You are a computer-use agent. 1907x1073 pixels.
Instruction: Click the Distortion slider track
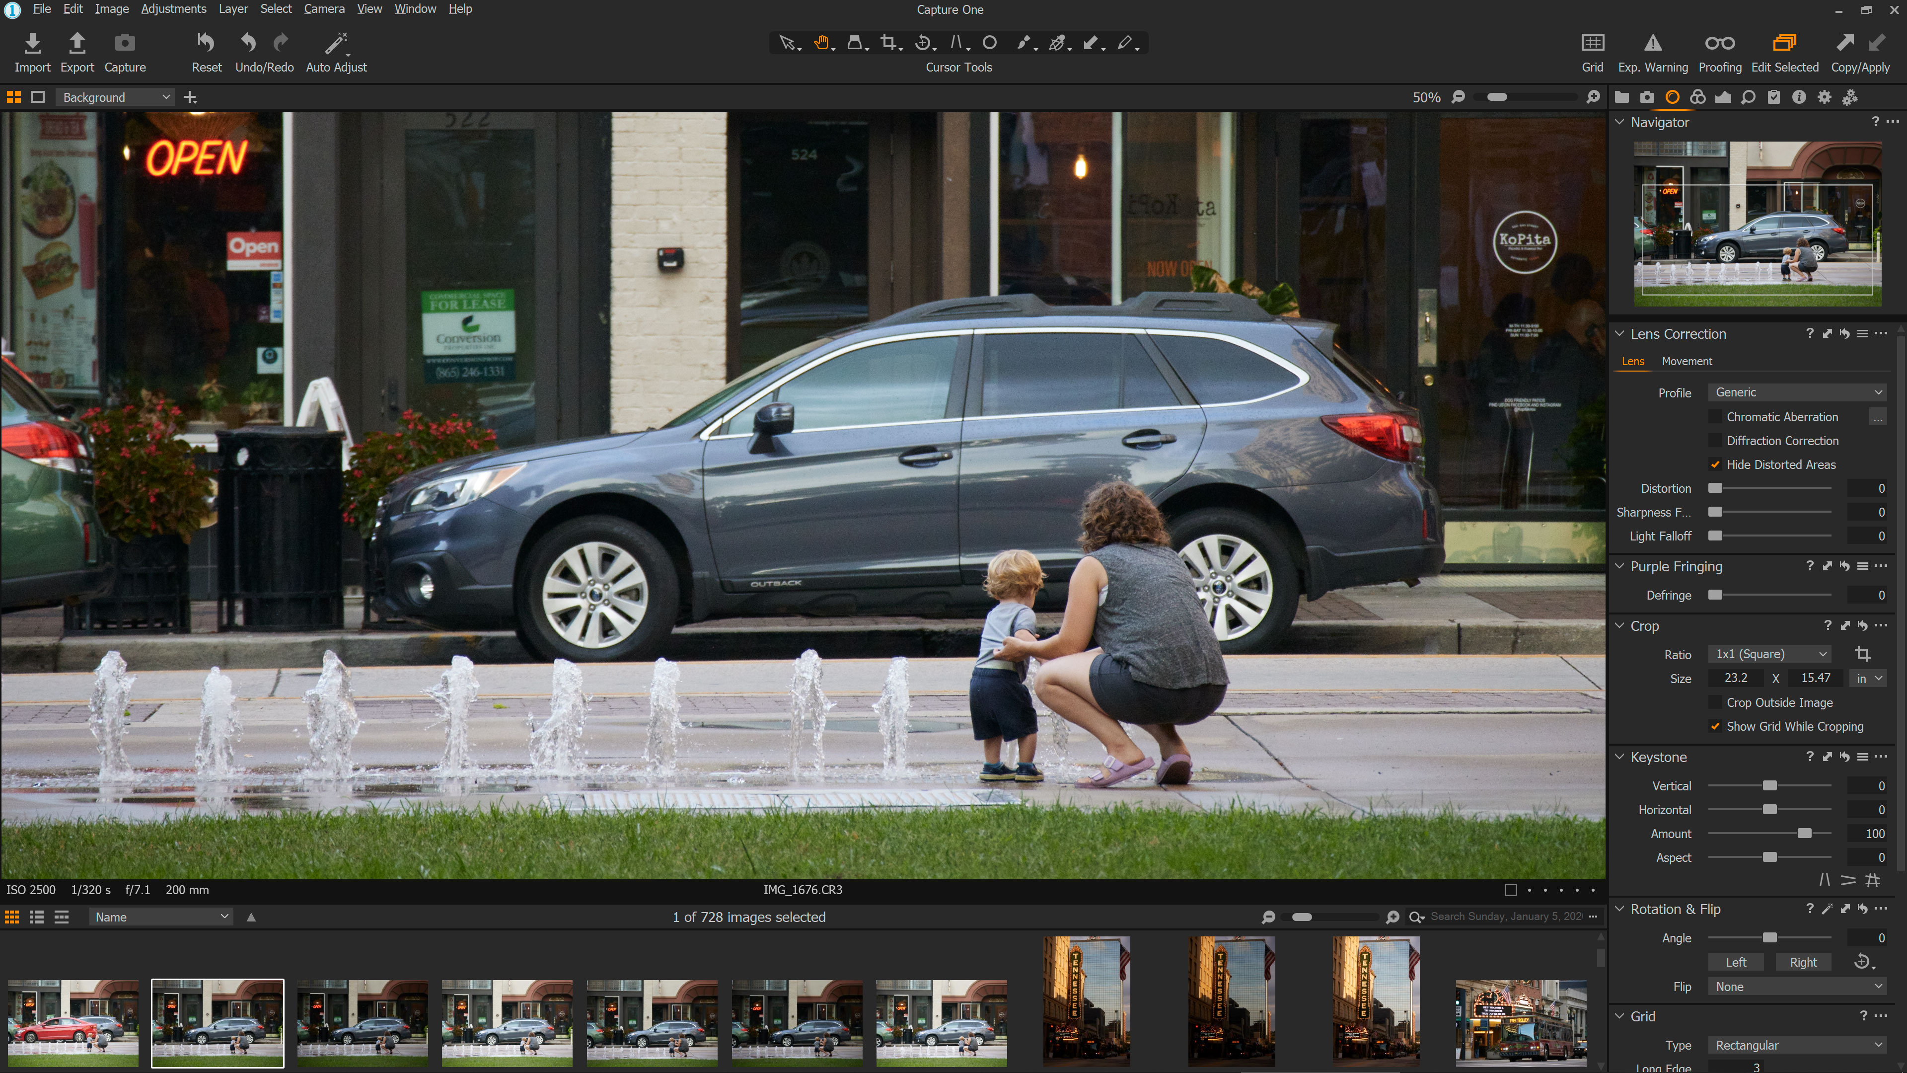click(x=1777, y=489)
